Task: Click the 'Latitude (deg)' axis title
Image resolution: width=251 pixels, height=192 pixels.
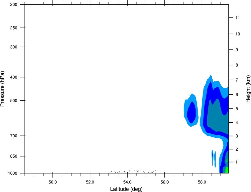Action: click(x=126, y=189)
